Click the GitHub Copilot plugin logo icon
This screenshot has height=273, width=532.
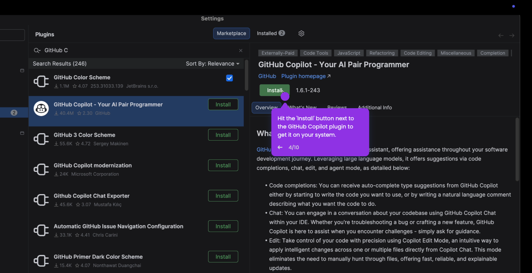pos(41,109)
